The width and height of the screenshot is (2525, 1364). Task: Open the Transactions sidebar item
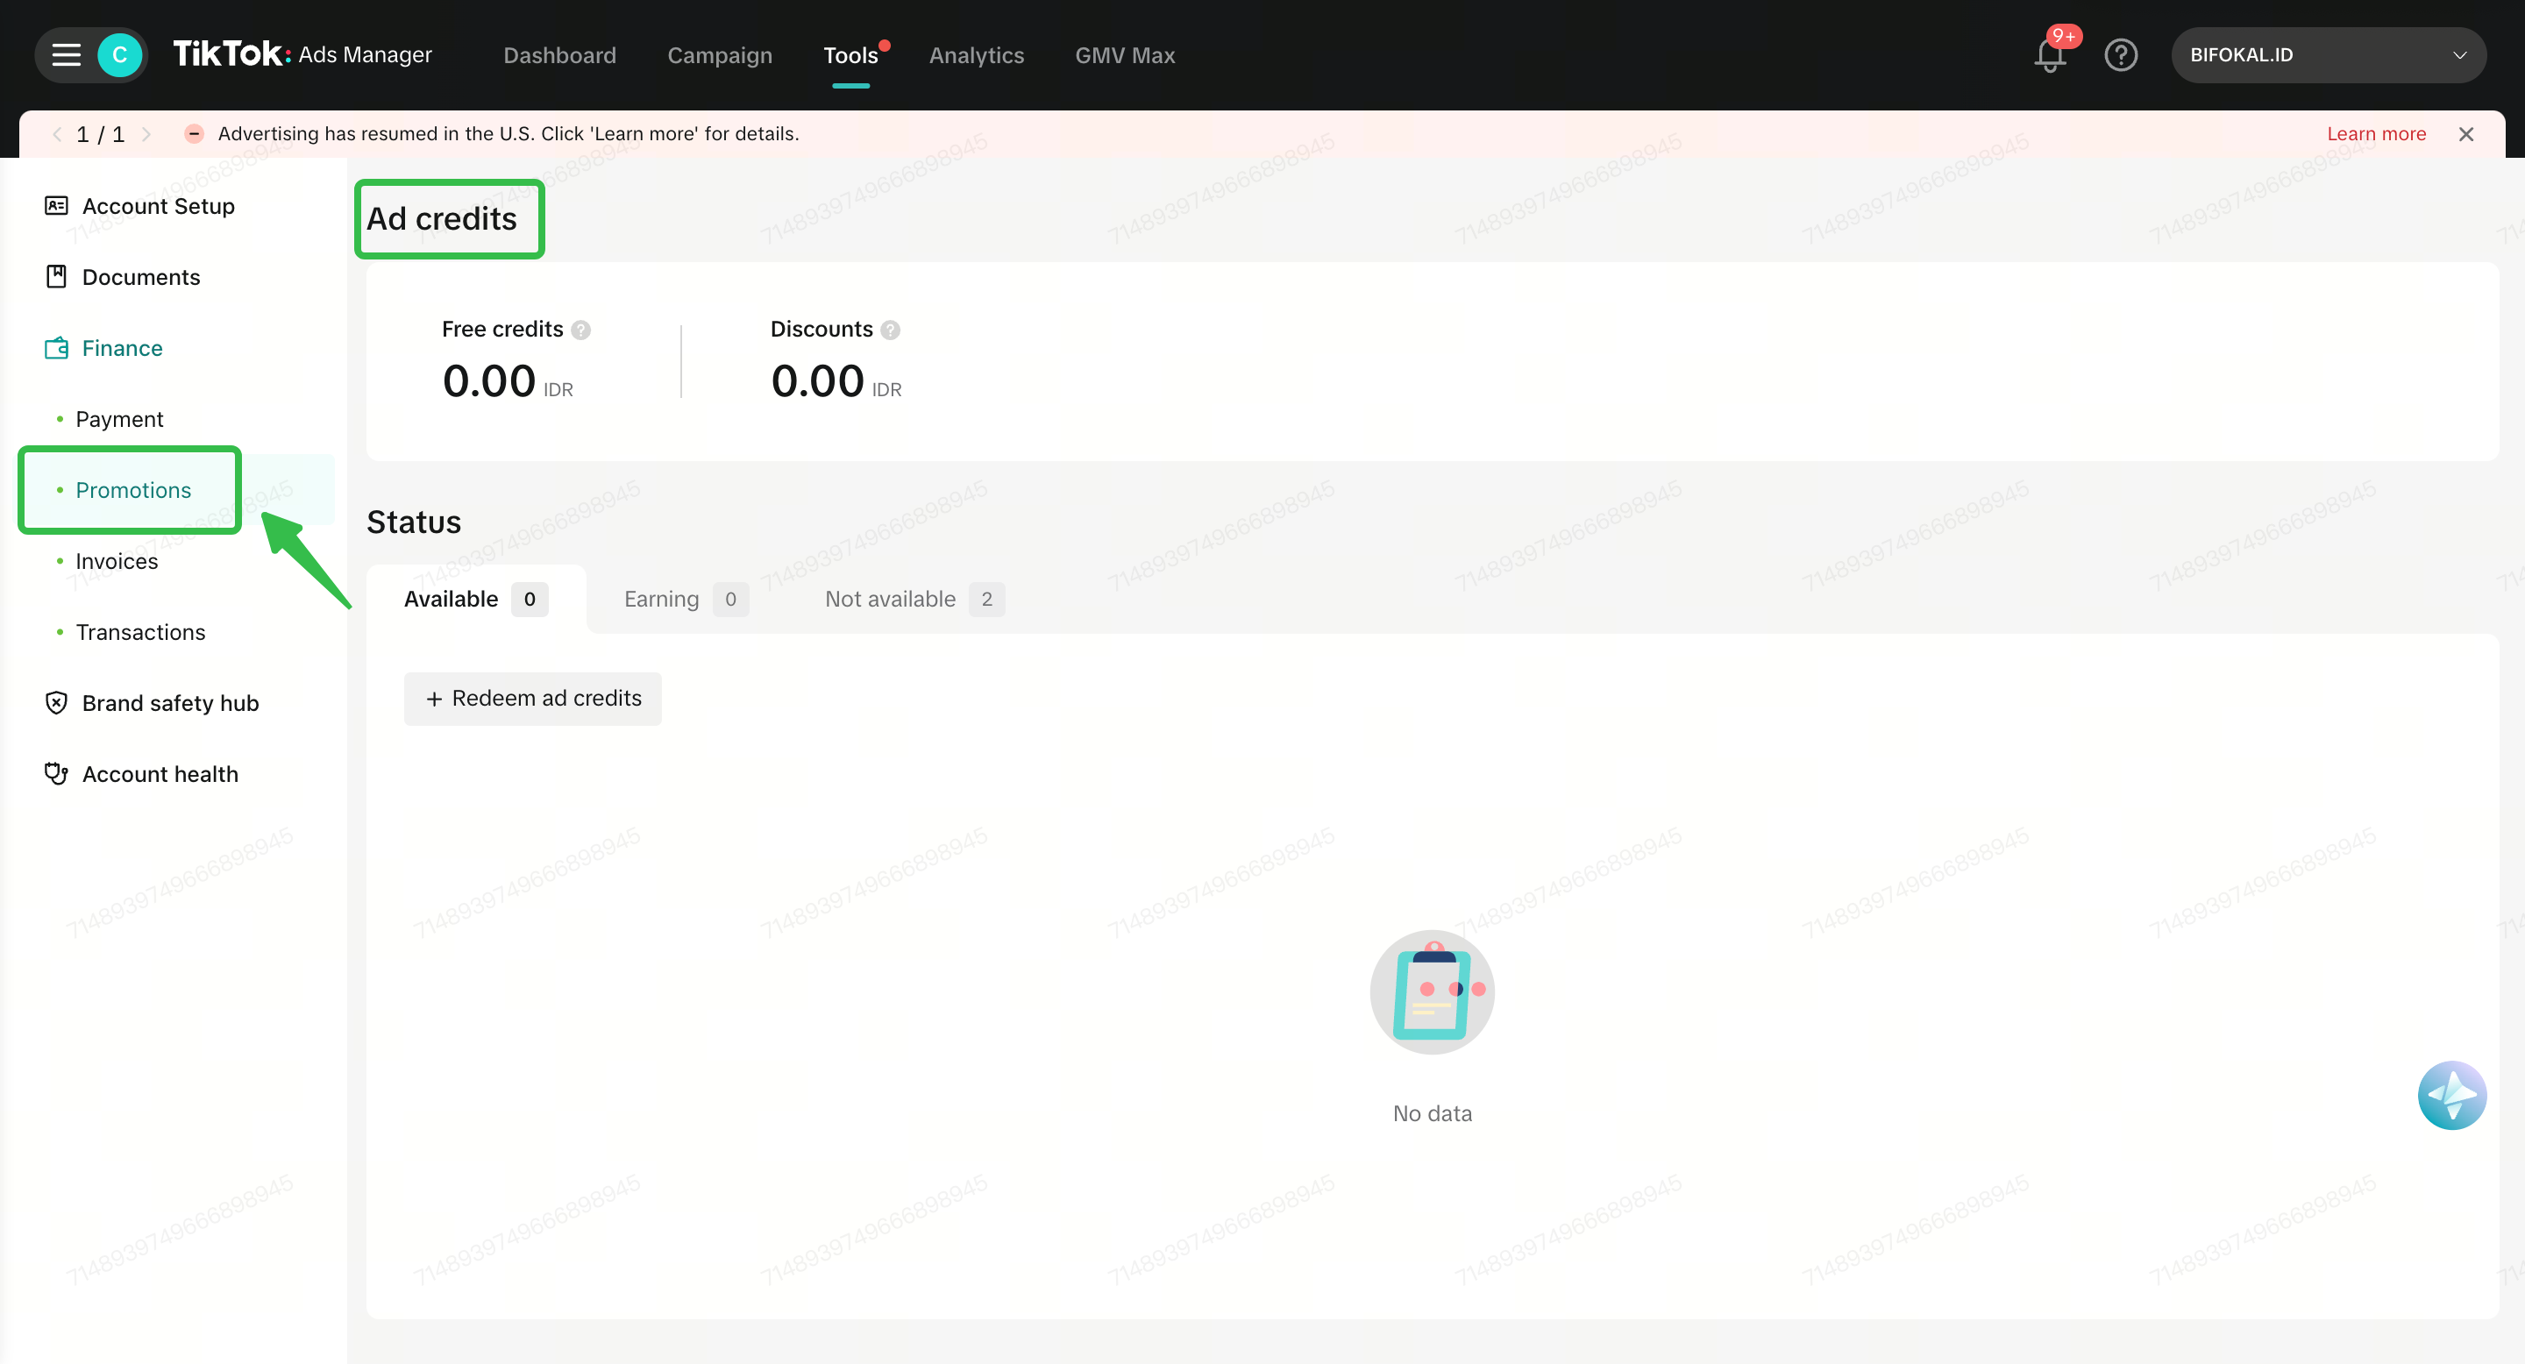pos(140,632)
